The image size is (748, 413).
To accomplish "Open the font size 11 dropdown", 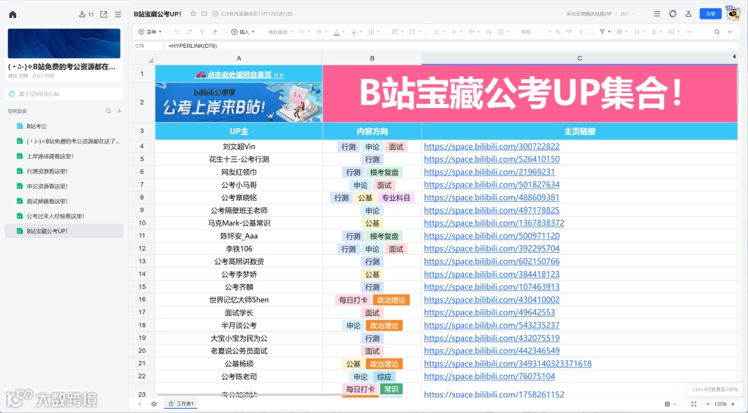I will (x=303, y=32).
